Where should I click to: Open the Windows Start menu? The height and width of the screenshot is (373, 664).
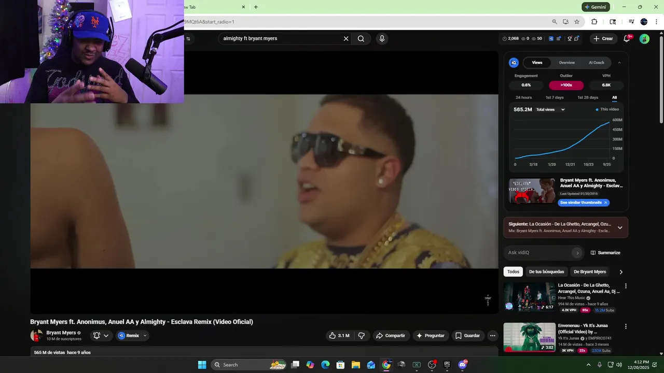[202, 365]
